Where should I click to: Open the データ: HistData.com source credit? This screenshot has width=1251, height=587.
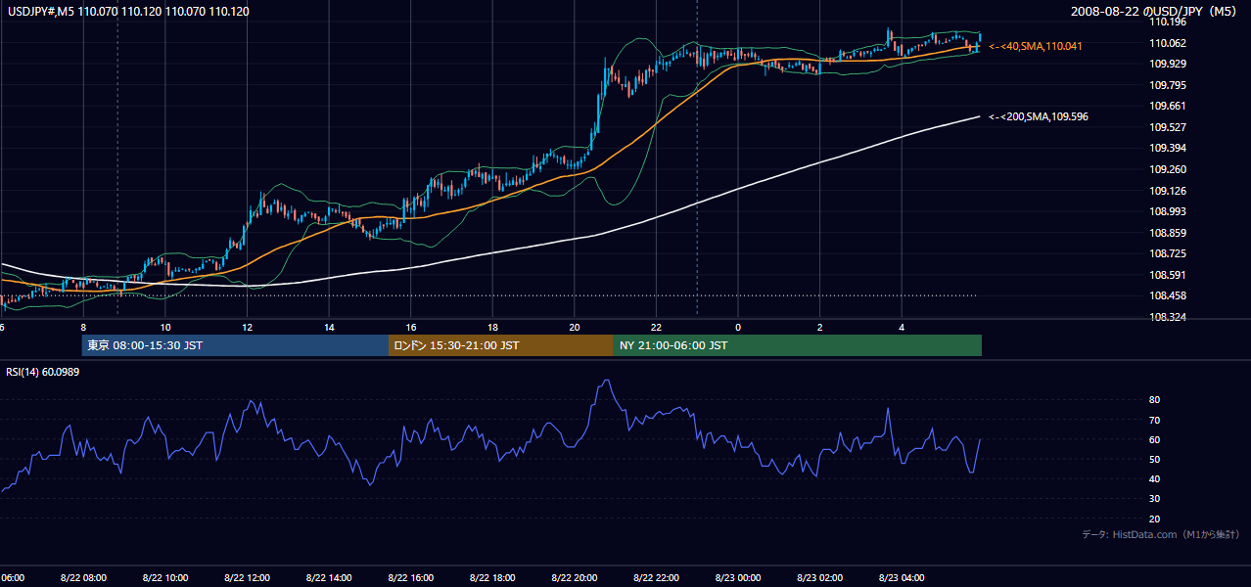(x=1161, y=534)
